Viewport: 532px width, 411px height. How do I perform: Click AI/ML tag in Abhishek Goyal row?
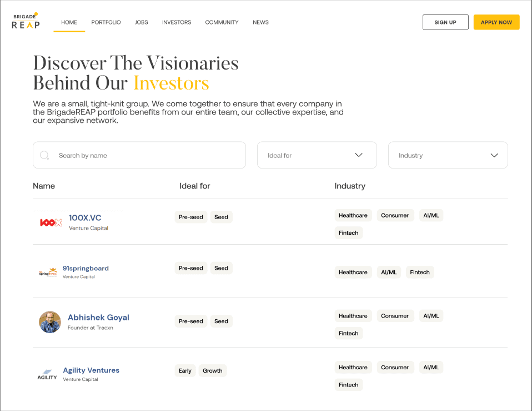tap(431, 316)
